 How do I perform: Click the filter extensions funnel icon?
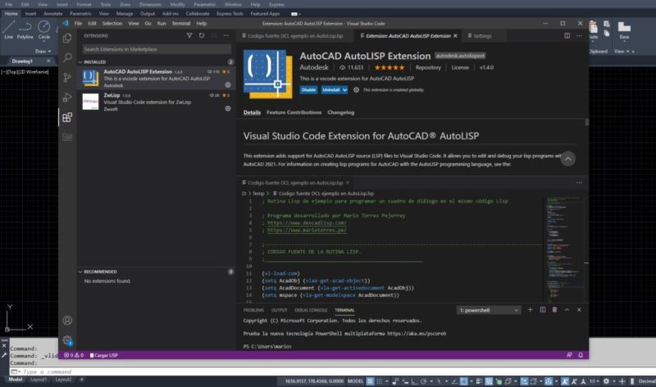click(190, 36)
